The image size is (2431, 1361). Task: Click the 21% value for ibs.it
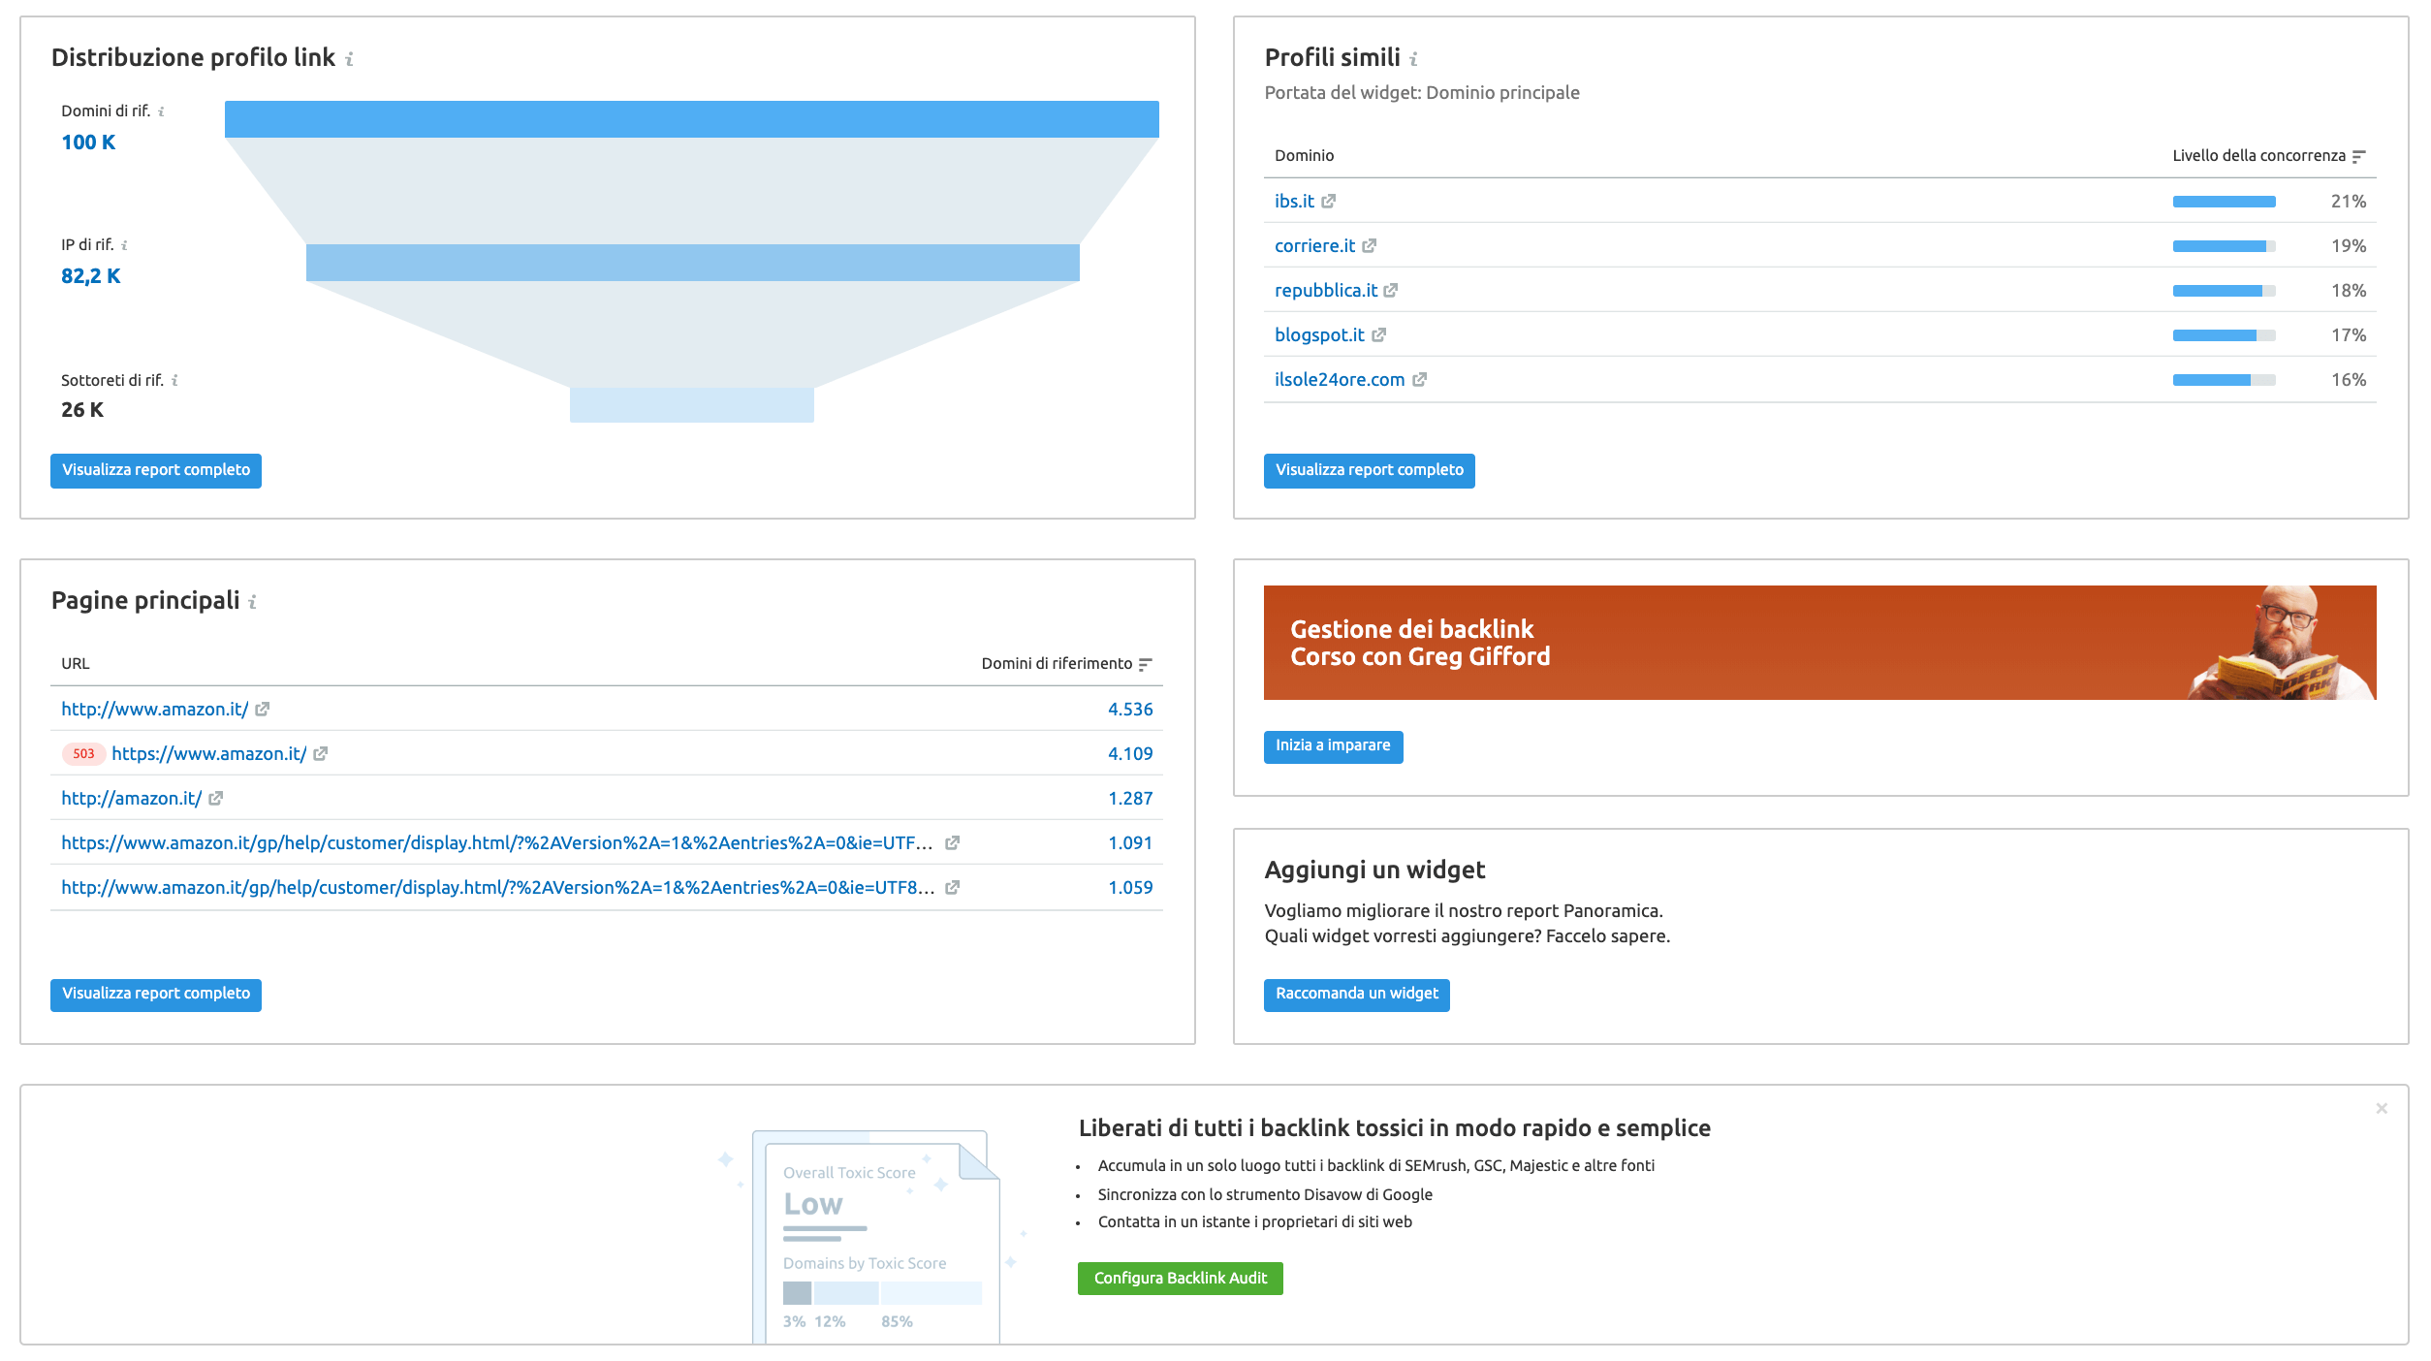click(x=2349, y=202)
